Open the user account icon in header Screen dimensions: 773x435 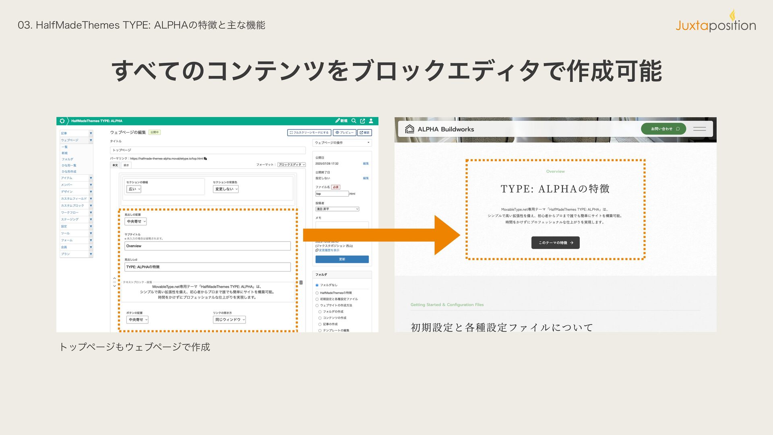371,121
